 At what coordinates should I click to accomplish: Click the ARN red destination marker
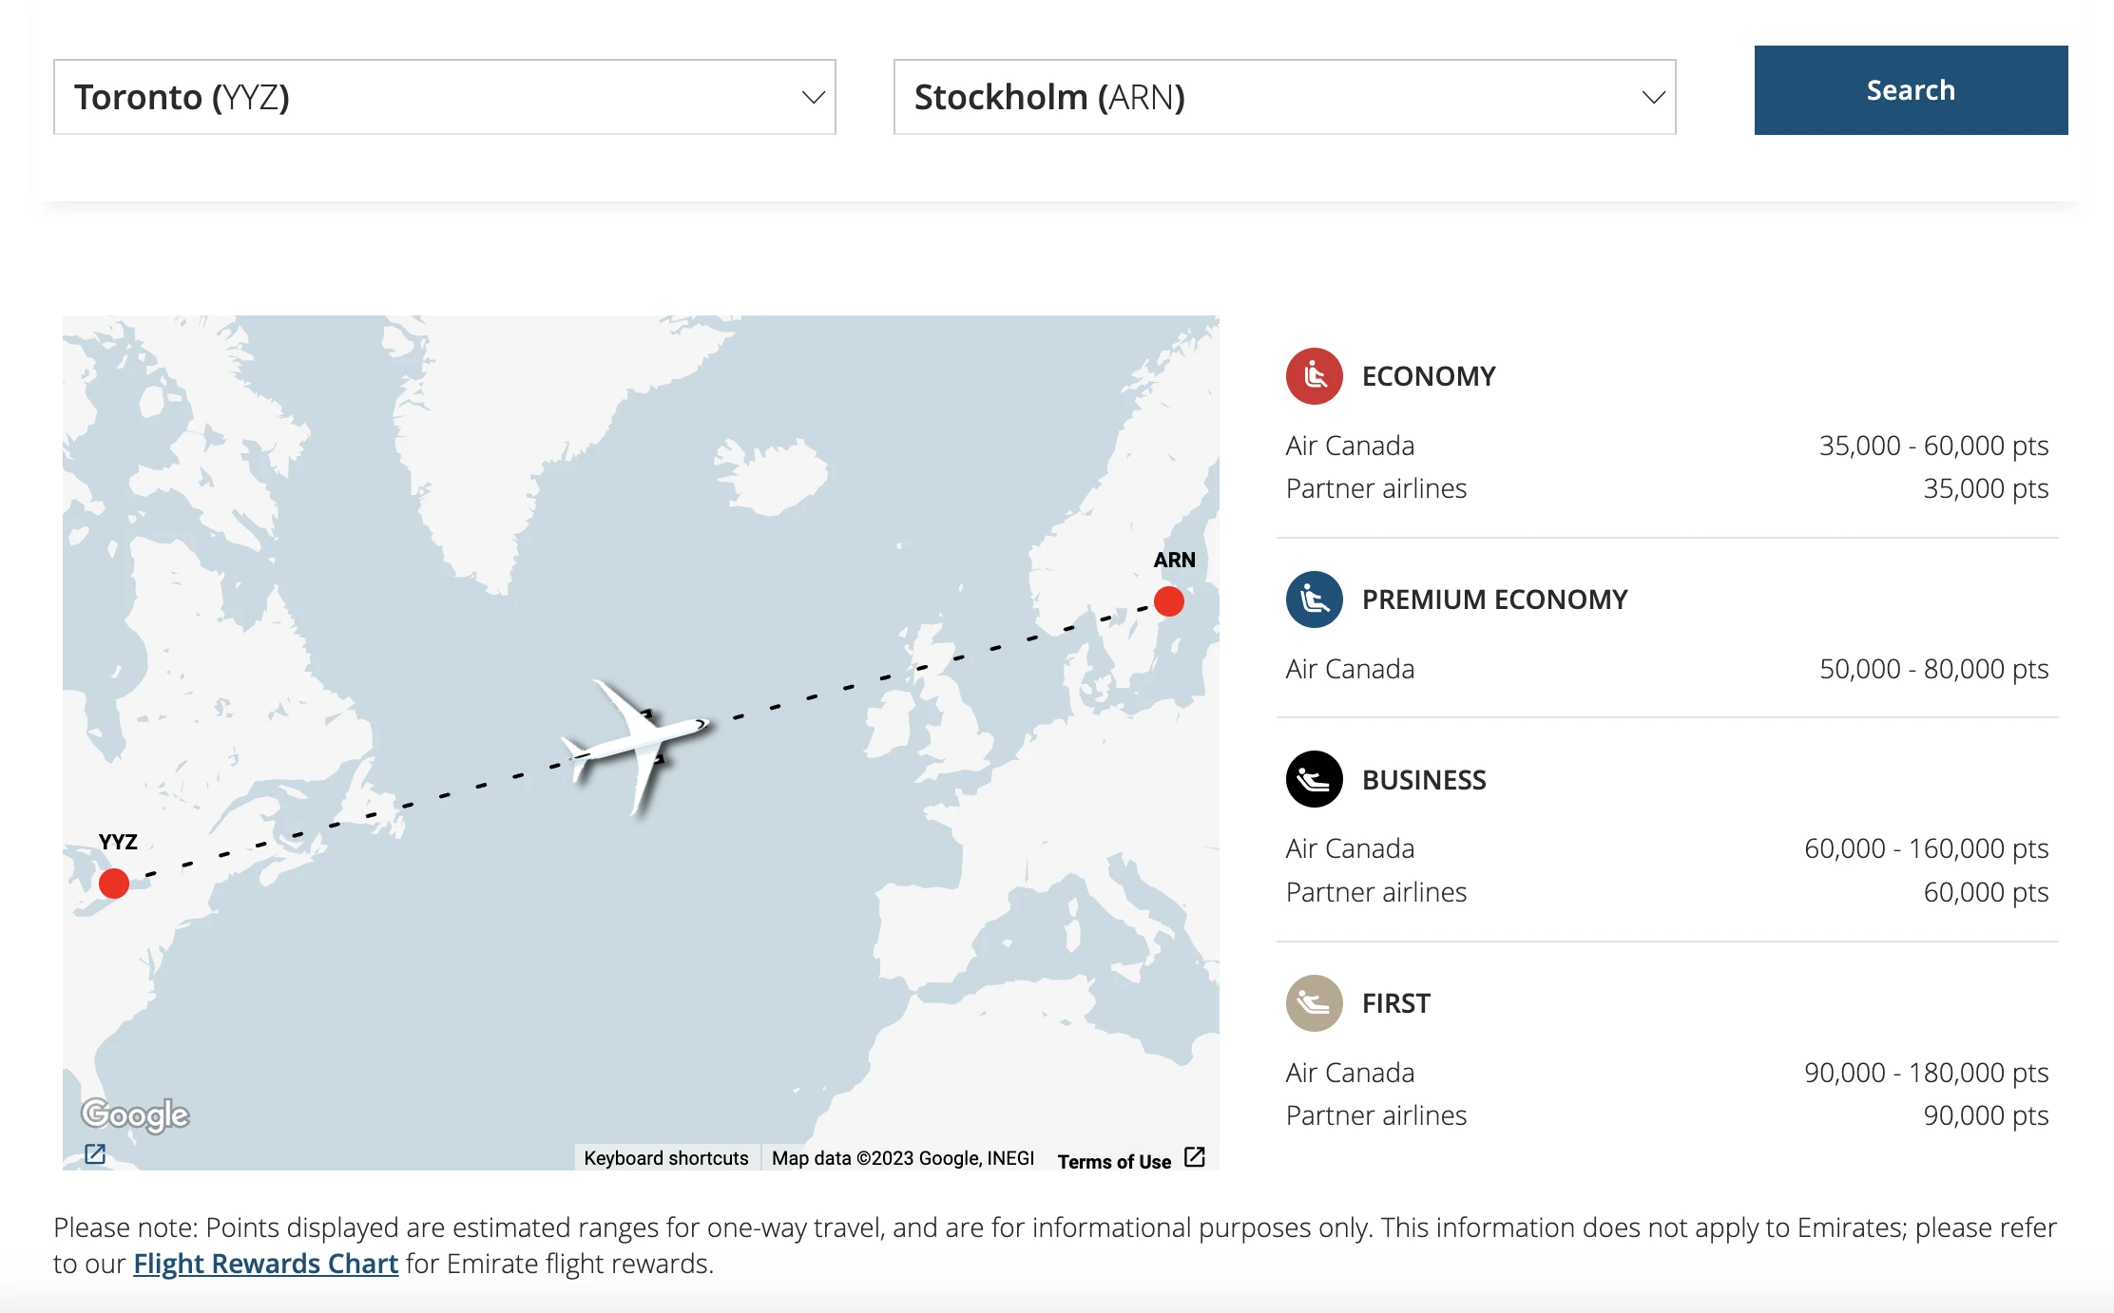pyautogui.click(x=1169, y=601)
